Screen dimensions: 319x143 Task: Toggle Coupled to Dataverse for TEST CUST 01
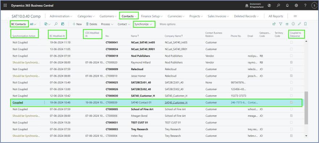291,122
